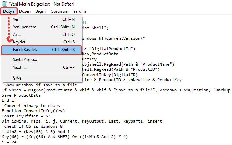Click Yazdır... in the Dosya menu

click(x=20, y=67)
